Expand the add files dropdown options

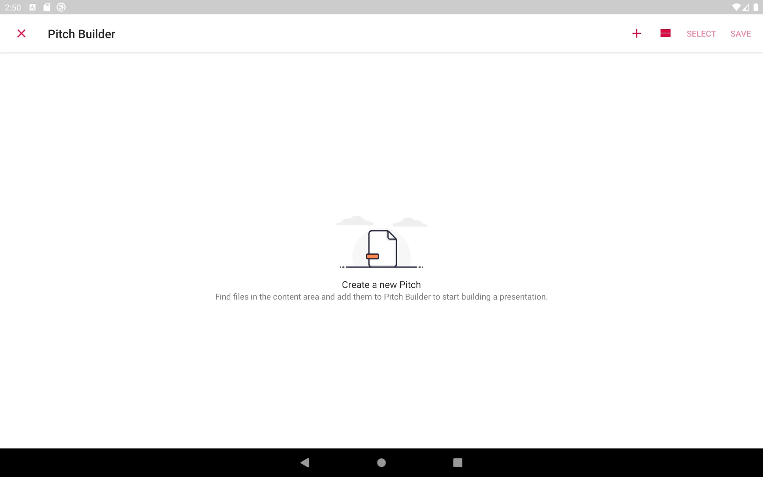tap(637, 33)
